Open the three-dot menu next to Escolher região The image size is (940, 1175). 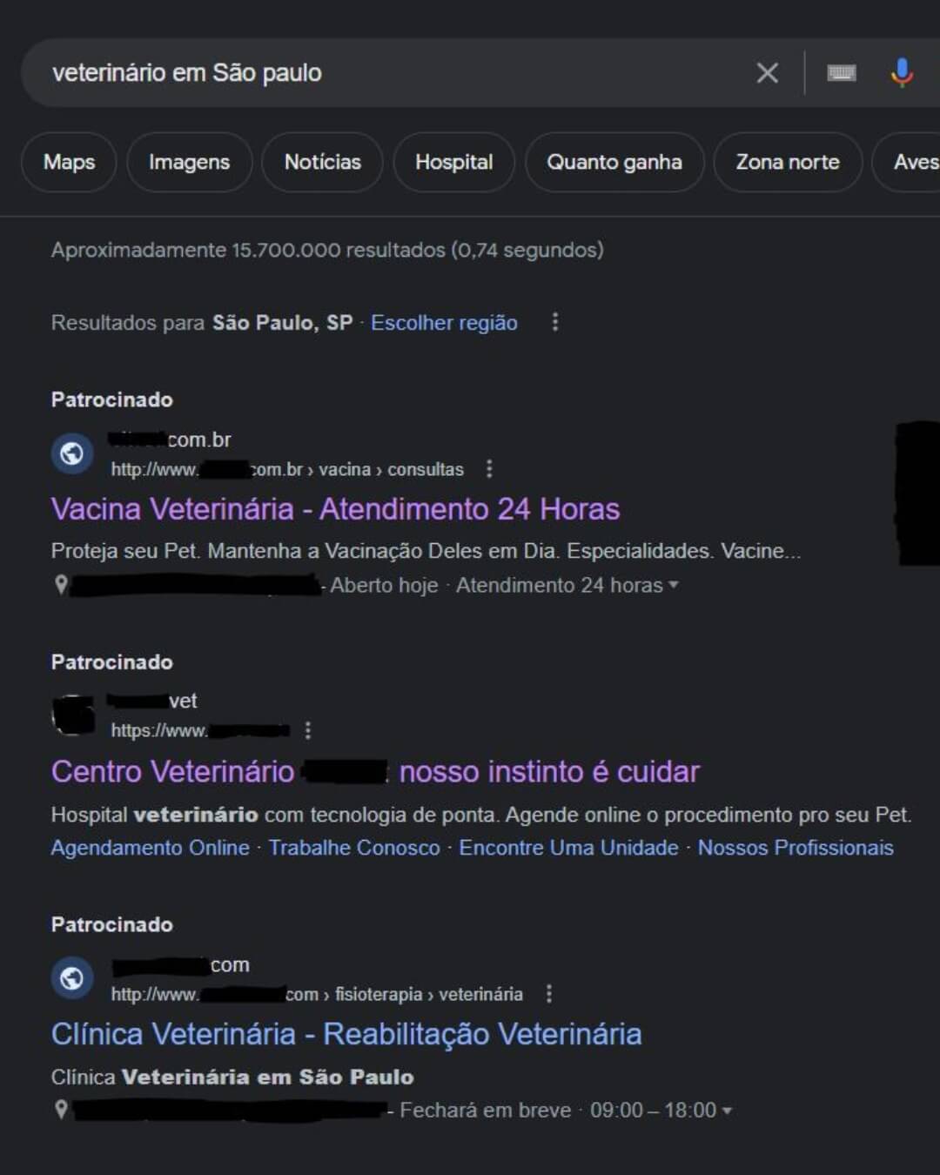click(x=555, y=322)
